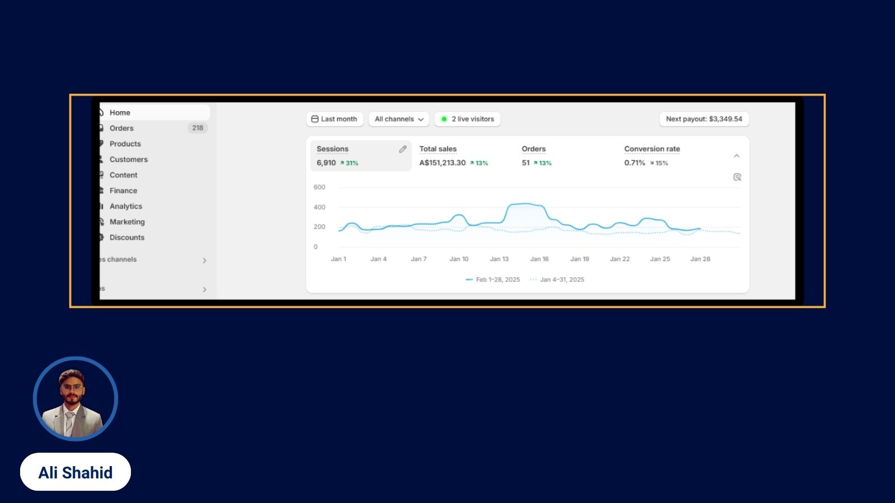The width and height of the screenshot is (895, 503).
Task: Toggle the Feb 1–28, 2025 legend series
Action: [493, 279]
